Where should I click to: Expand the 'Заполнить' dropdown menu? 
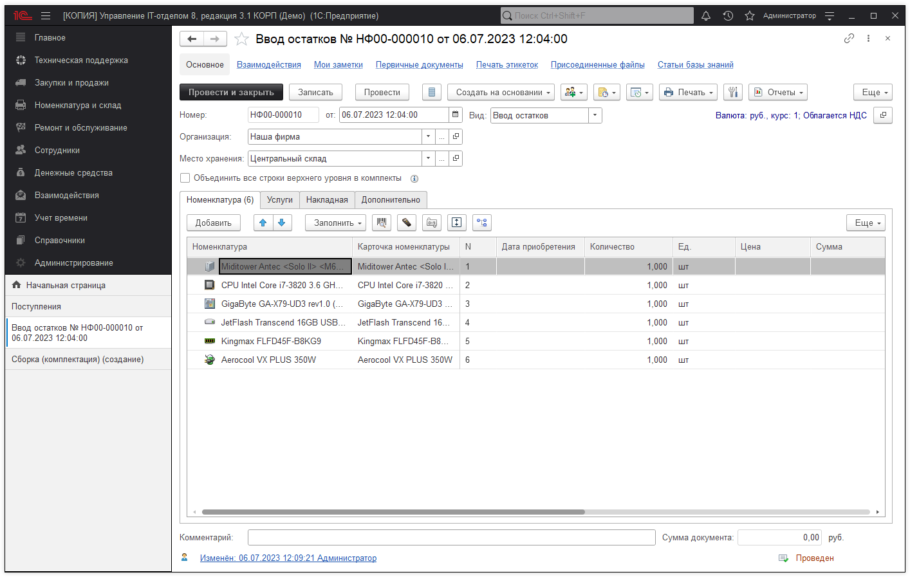pyautogui.click(x=335, y=223)
